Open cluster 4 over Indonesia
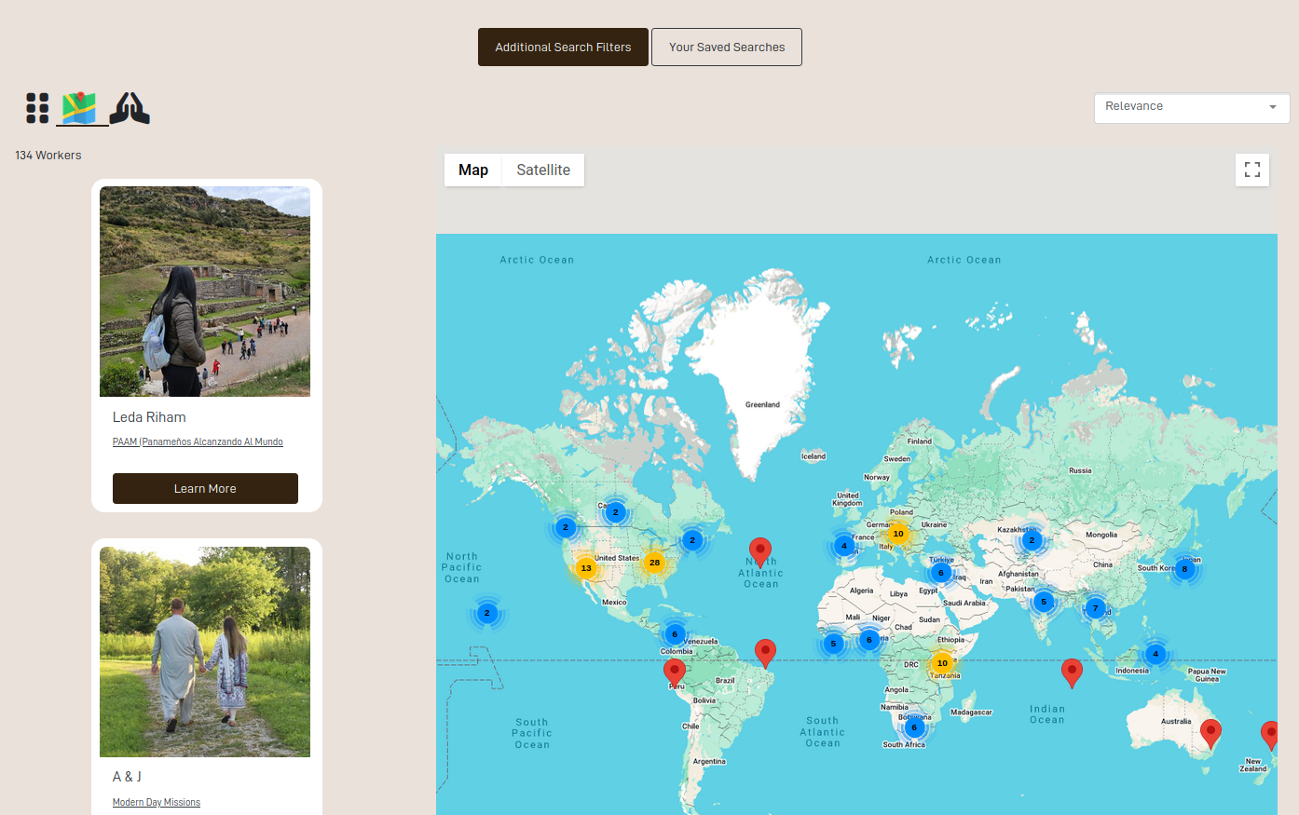 tap(1155, 654)
